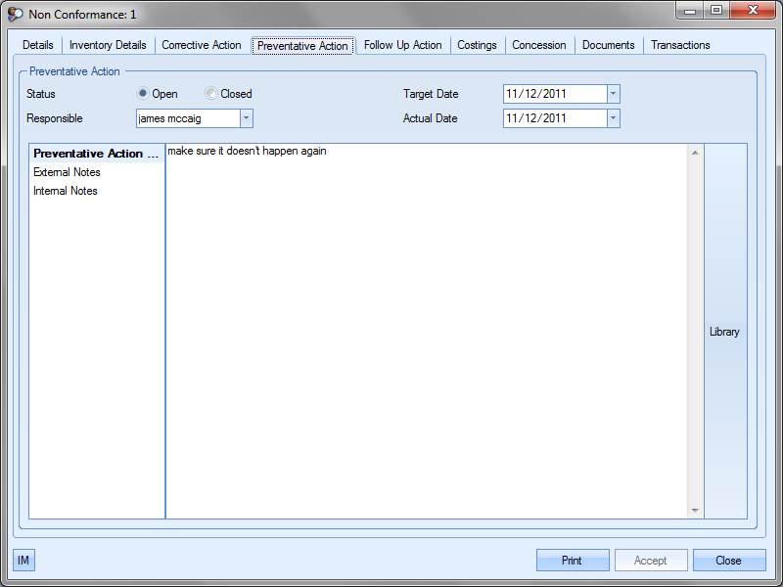Viewport: 783px width, 587px height.
Task: Open the notes Library side button
Action: pos(725,332)
